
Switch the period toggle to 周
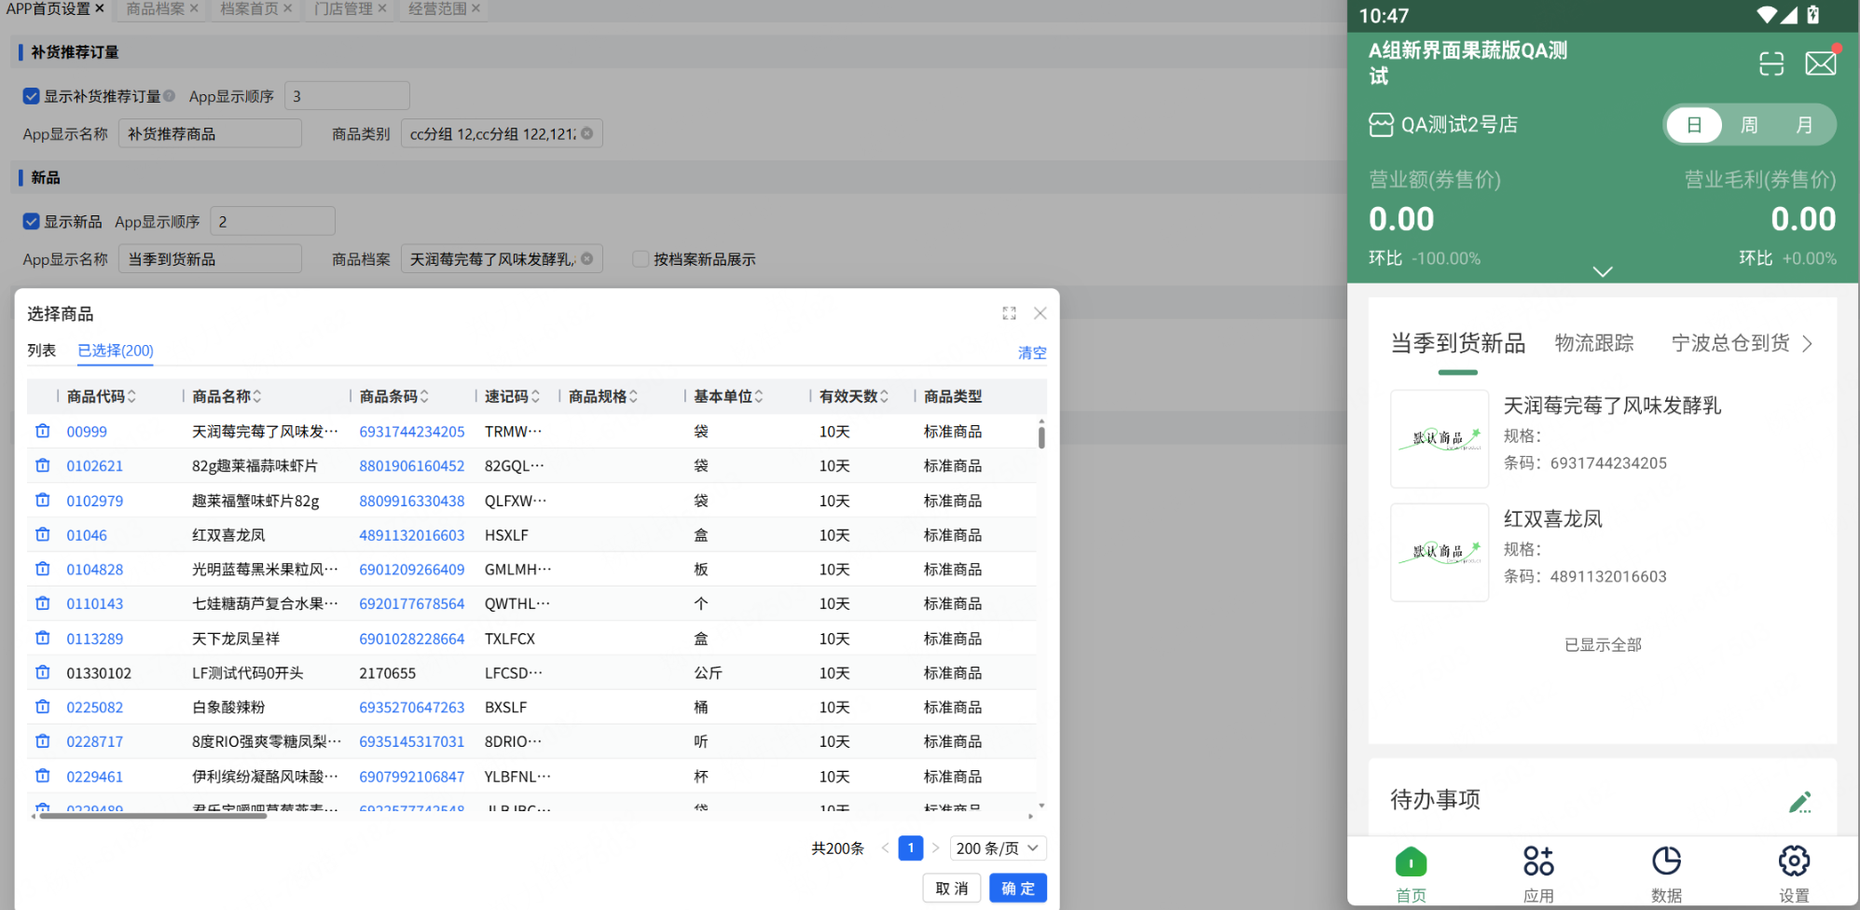click(1749, 125)
